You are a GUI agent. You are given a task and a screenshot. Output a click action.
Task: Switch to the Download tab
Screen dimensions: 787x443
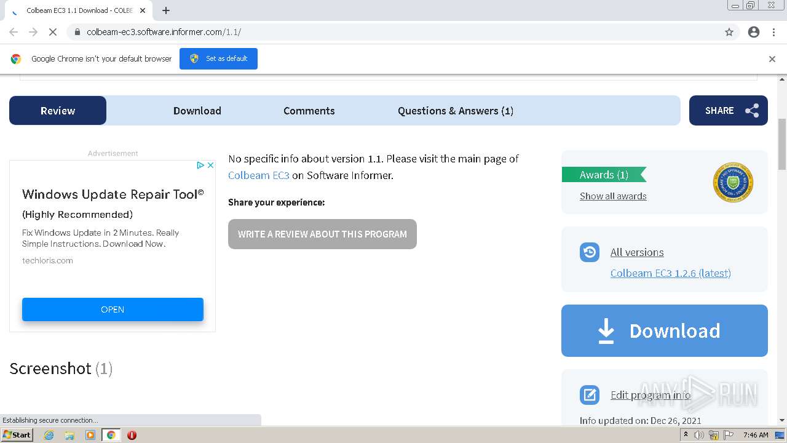[197, 111]
